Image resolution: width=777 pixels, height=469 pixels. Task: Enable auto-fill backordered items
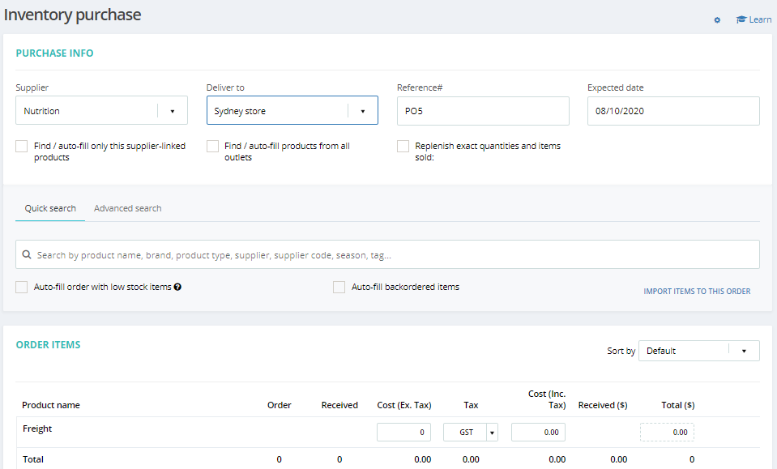[x=339, y=287]
